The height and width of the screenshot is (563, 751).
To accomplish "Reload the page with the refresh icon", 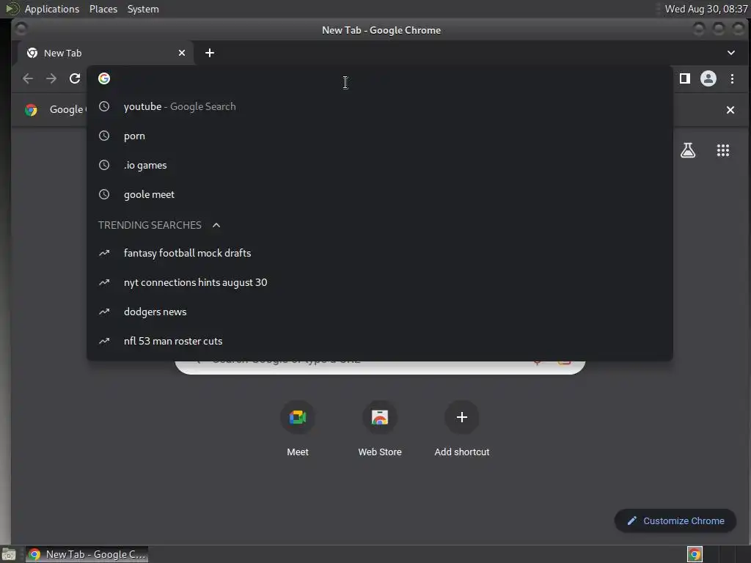I will (75, 78).
